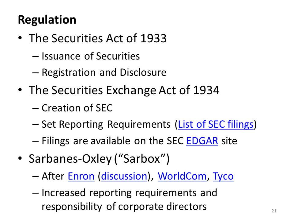Click the word After before Enron
The image size is (294, 221).
pyautogui.click(x=53, y=176)
